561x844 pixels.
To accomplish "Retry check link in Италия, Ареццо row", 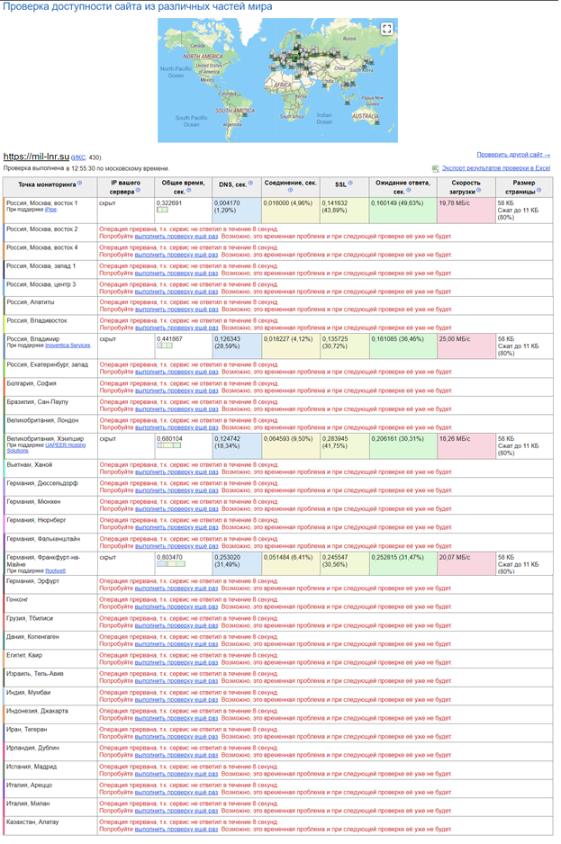I will pos(176,793).
